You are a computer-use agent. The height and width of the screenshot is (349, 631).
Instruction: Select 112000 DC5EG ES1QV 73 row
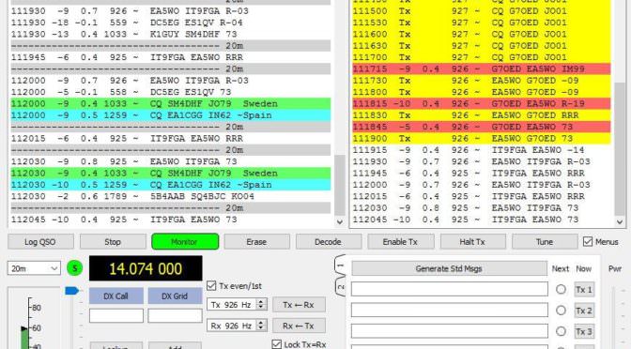click(171, 92)
